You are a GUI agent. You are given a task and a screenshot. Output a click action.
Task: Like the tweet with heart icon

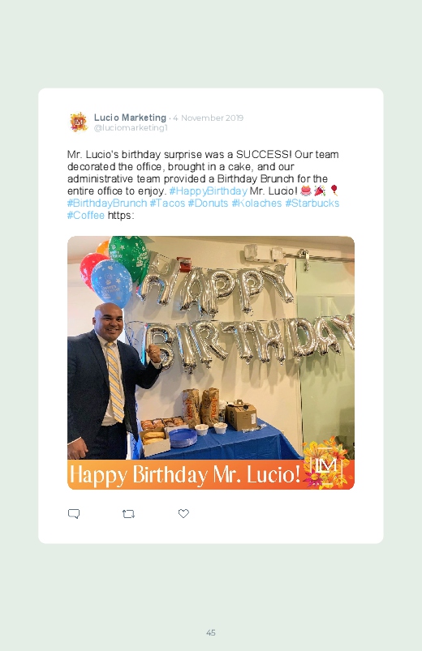[183, 513]
